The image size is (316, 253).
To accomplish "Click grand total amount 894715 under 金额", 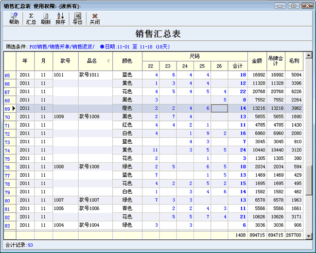I will click(257, 235).
